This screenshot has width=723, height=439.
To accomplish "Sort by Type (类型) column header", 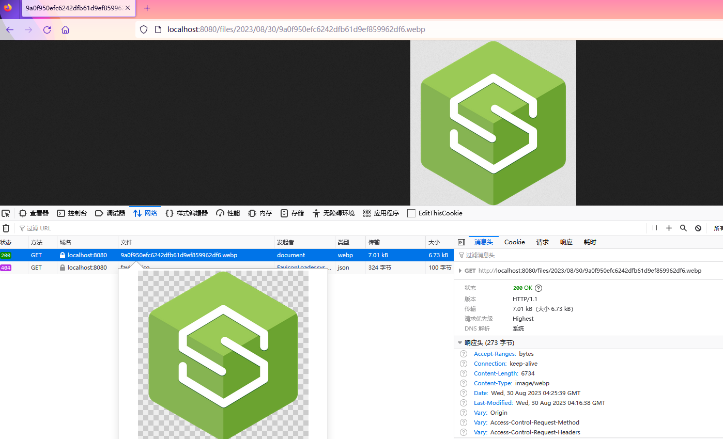I will click(x=350, y=242).
